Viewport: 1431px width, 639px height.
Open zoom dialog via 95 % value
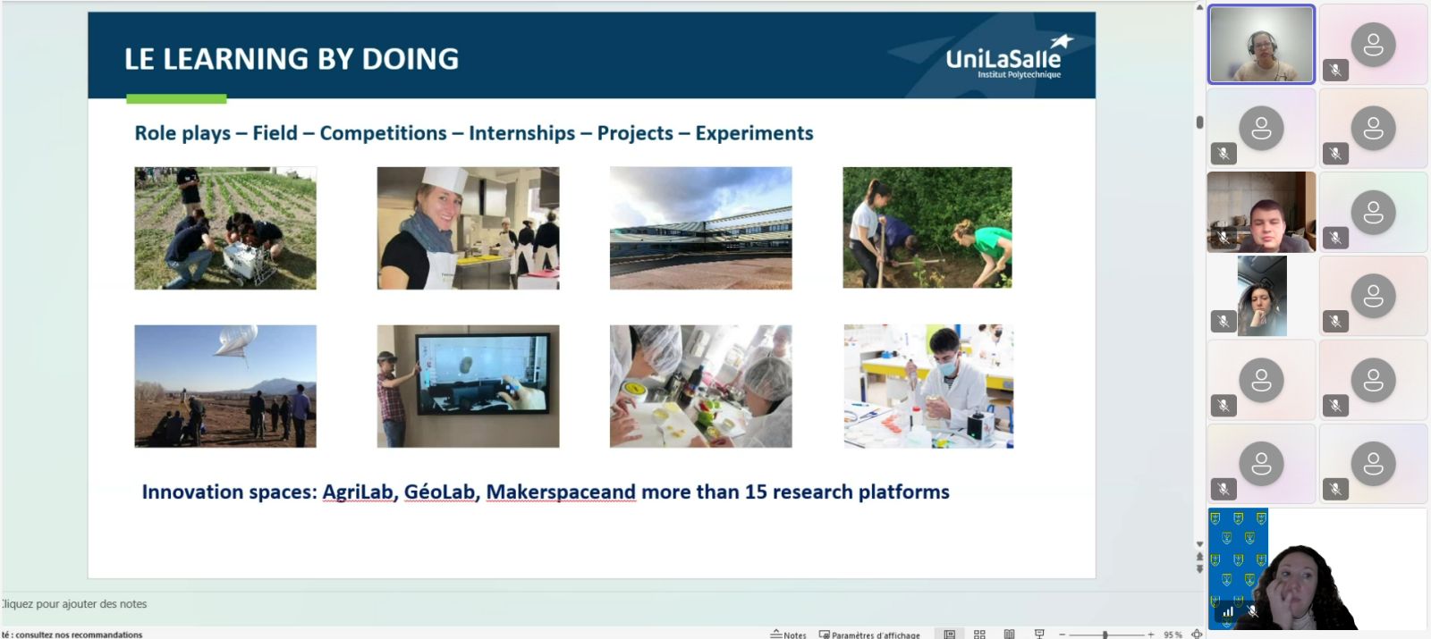pos(1173,635)
